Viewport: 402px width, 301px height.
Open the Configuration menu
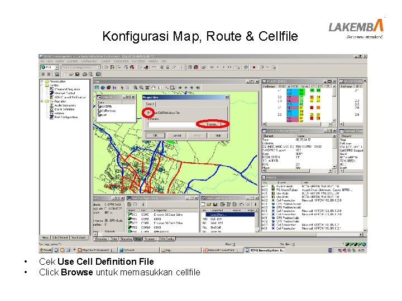coord(89,61)
